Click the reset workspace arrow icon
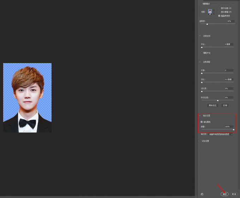 [x=202, y=194]
